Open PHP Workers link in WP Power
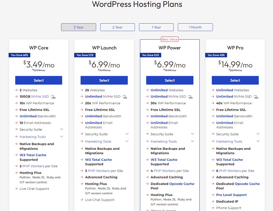Screen dimensions: 273x211 click(165, 171)
